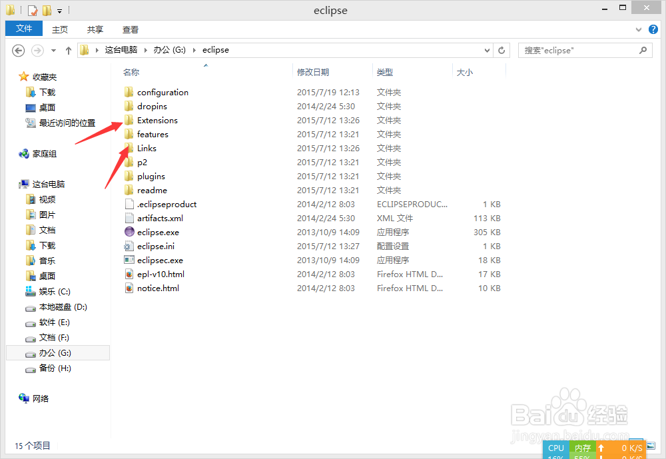Image resolution: width=666 pixels, height=459 pixels.
Task: Click 办公 (G:) in the address breadcrumb
Action: [x=169, y=50]
